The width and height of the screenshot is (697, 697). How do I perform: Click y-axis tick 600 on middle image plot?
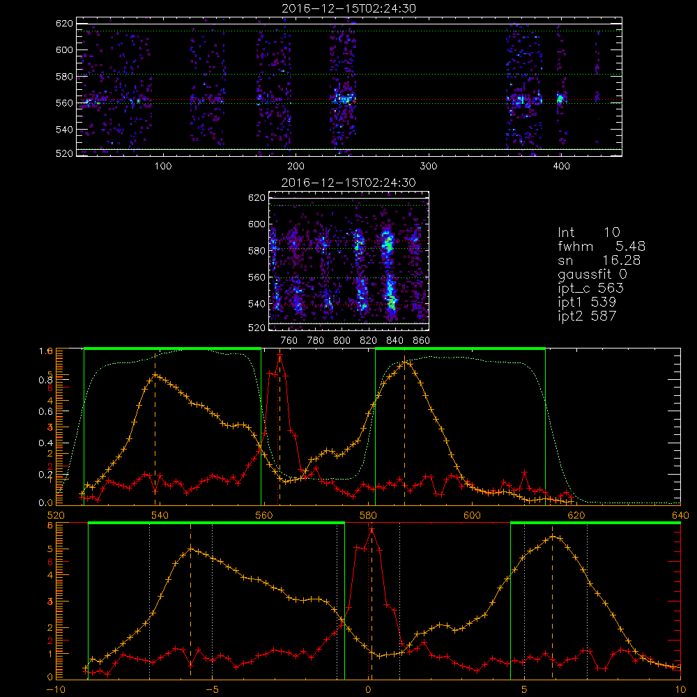coord(256,224)
